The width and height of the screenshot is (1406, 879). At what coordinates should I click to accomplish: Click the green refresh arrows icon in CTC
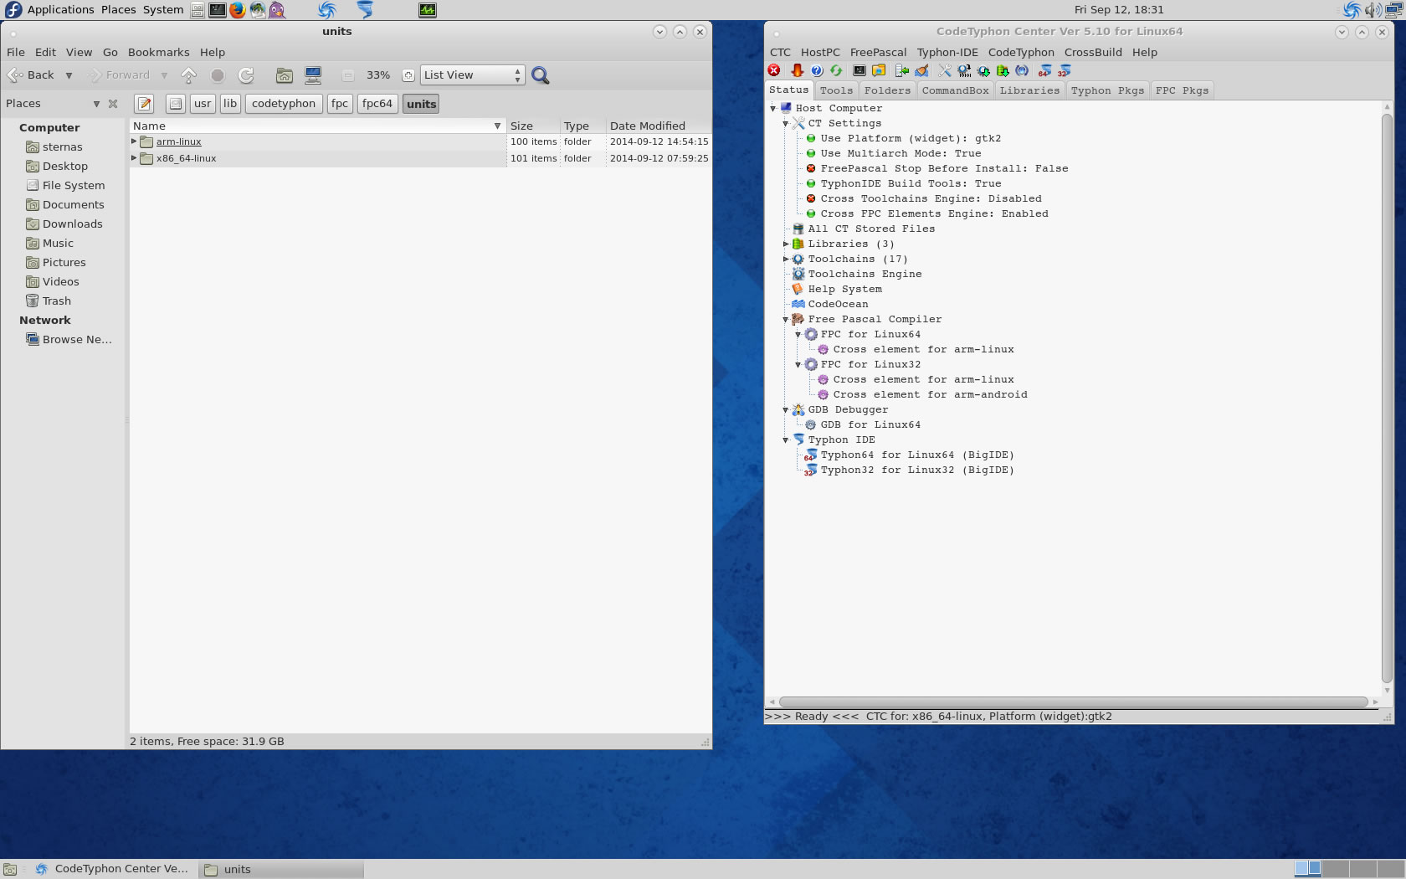click(835, 71)
